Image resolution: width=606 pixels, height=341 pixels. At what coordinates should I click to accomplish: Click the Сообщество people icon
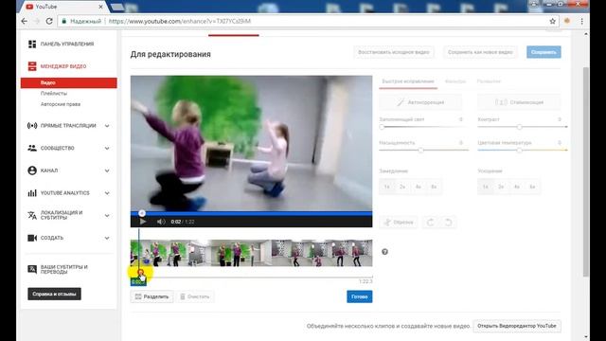(x=32, y=148)
